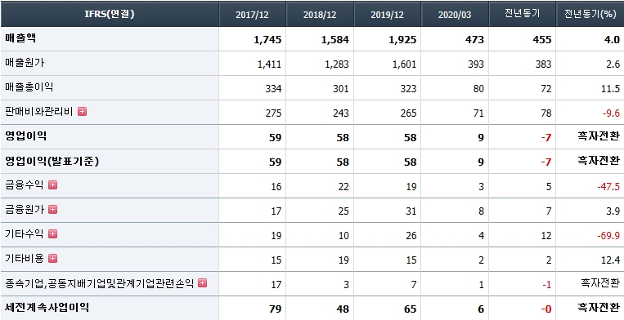
Task: Select the 영업이익 row label
Action: [x=26, y=136]
